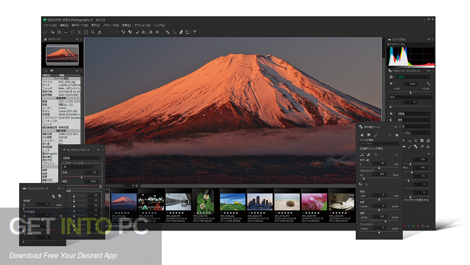Click the monitor display toolbar icon
This screenshot has width=470, height=265.
[x=188, y=32]
